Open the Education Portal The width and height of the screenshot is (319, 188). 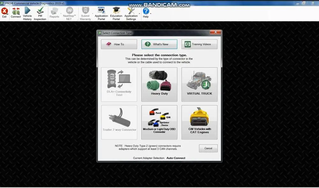[116, 14]
